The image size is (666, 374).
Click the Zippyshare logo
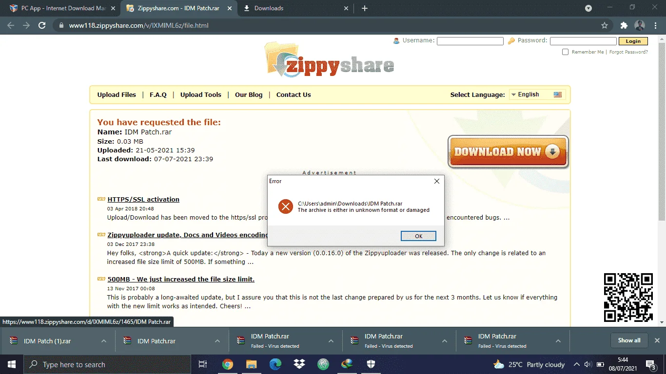pyautogui.click(x=330, y=59)
